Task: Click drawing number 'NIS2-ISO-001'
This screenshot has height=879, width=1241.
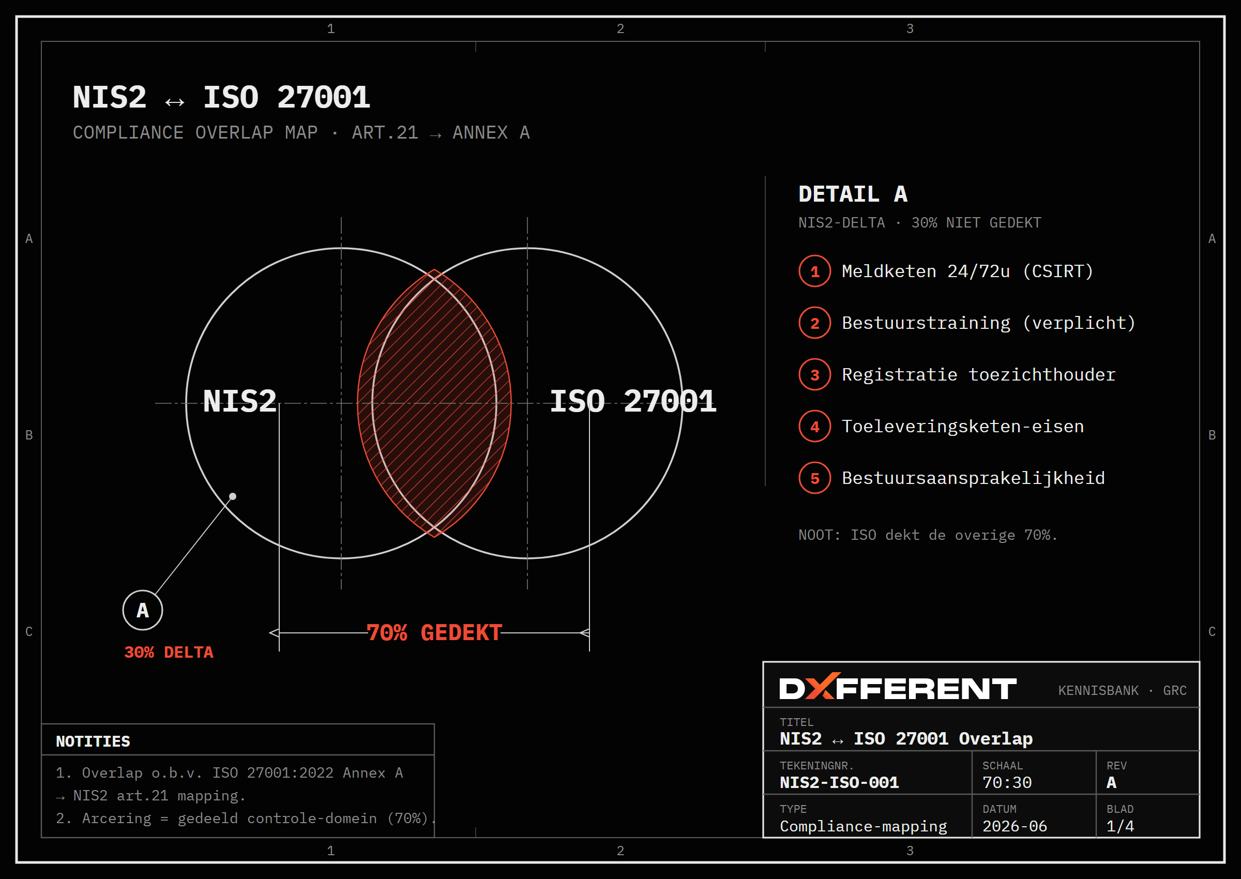Action: click(839, 783)
